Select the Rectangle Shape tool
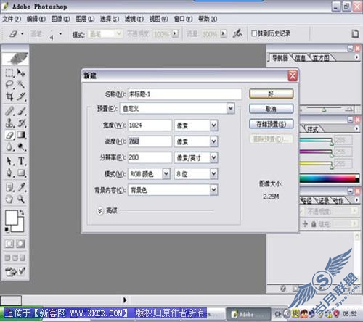 (21, 173)
